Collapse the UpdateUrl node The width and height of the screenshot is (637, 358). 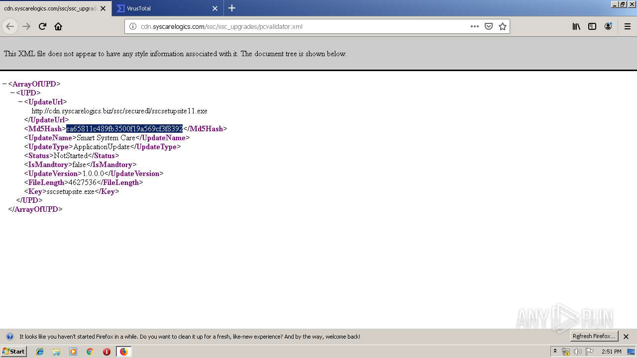point(20,102)
